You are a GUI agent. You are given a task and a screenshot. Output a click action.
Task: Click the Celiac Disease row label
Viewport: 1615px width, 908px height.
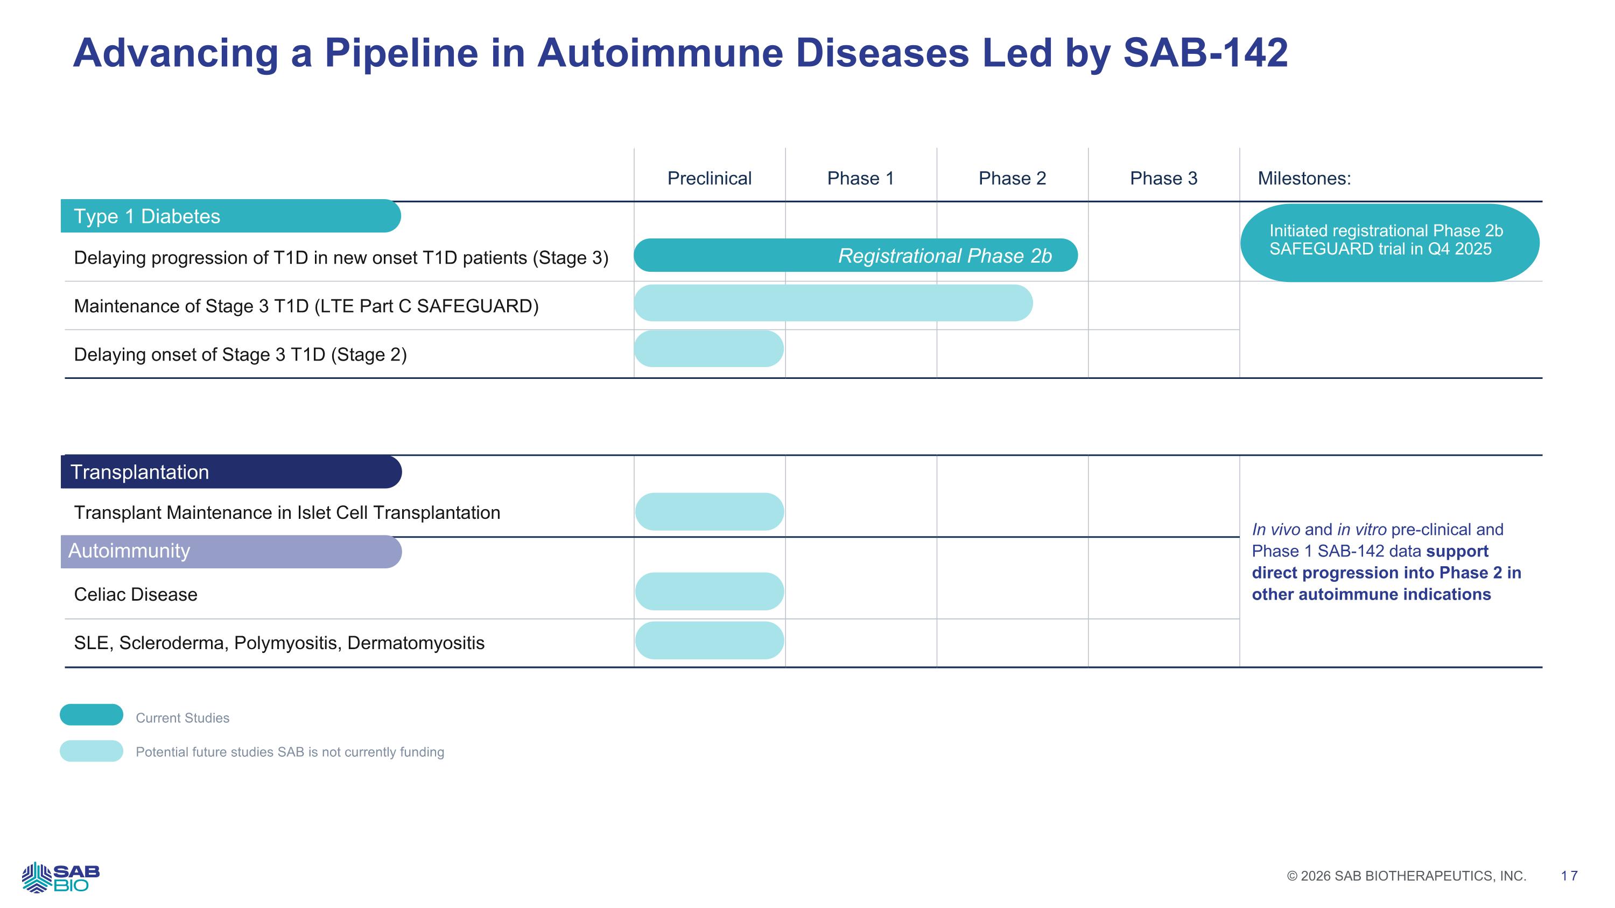[x=136, y=595]
